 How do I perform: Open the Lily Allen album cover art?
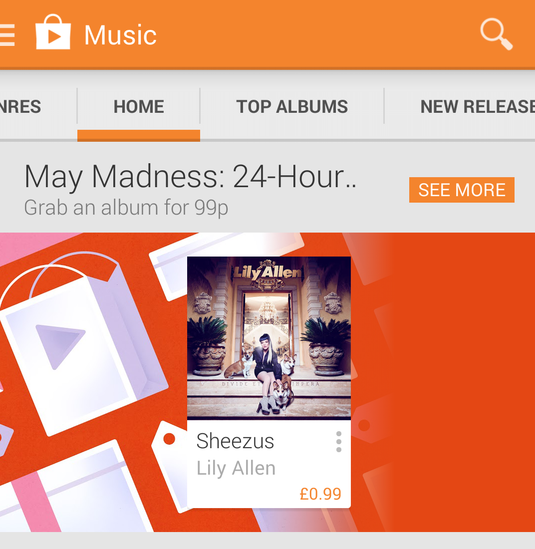coord(269,338)
